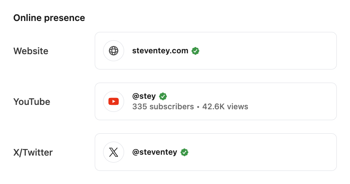Image resolution: width=350 pixels, height=184 pixels.
Task: Select the YouTube row label
Action: pos(32,102)
